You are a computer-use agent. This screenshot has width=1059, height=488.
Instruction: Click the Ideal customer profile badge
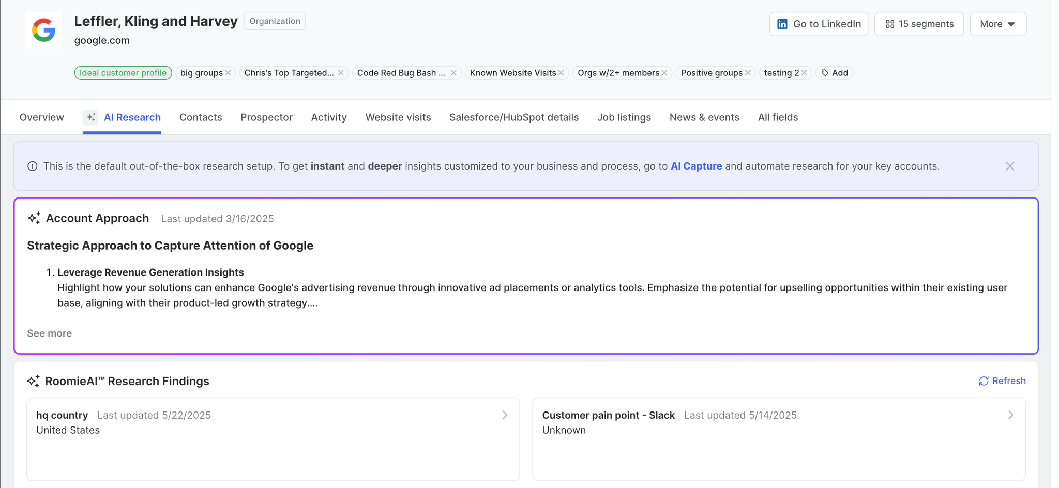[123, 73]
